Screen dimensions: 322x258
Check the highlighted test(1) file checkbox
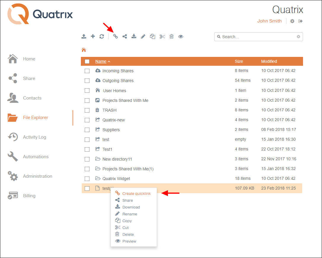click(x=87, y=189)
